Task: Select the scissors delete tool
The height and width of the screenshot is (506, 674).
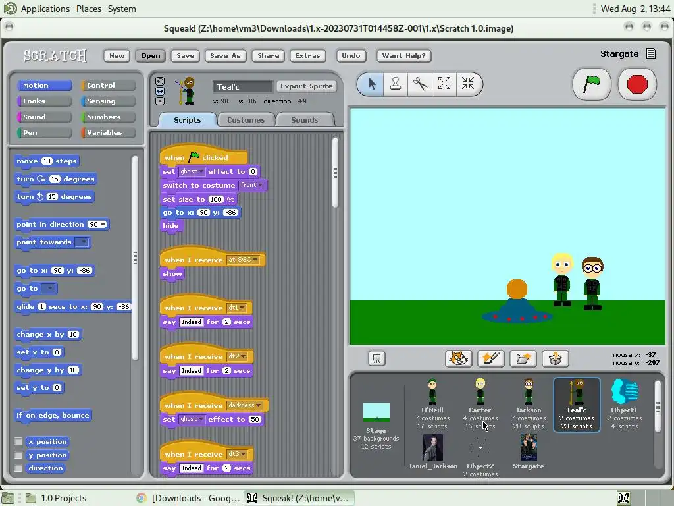Action: [420, 84]
